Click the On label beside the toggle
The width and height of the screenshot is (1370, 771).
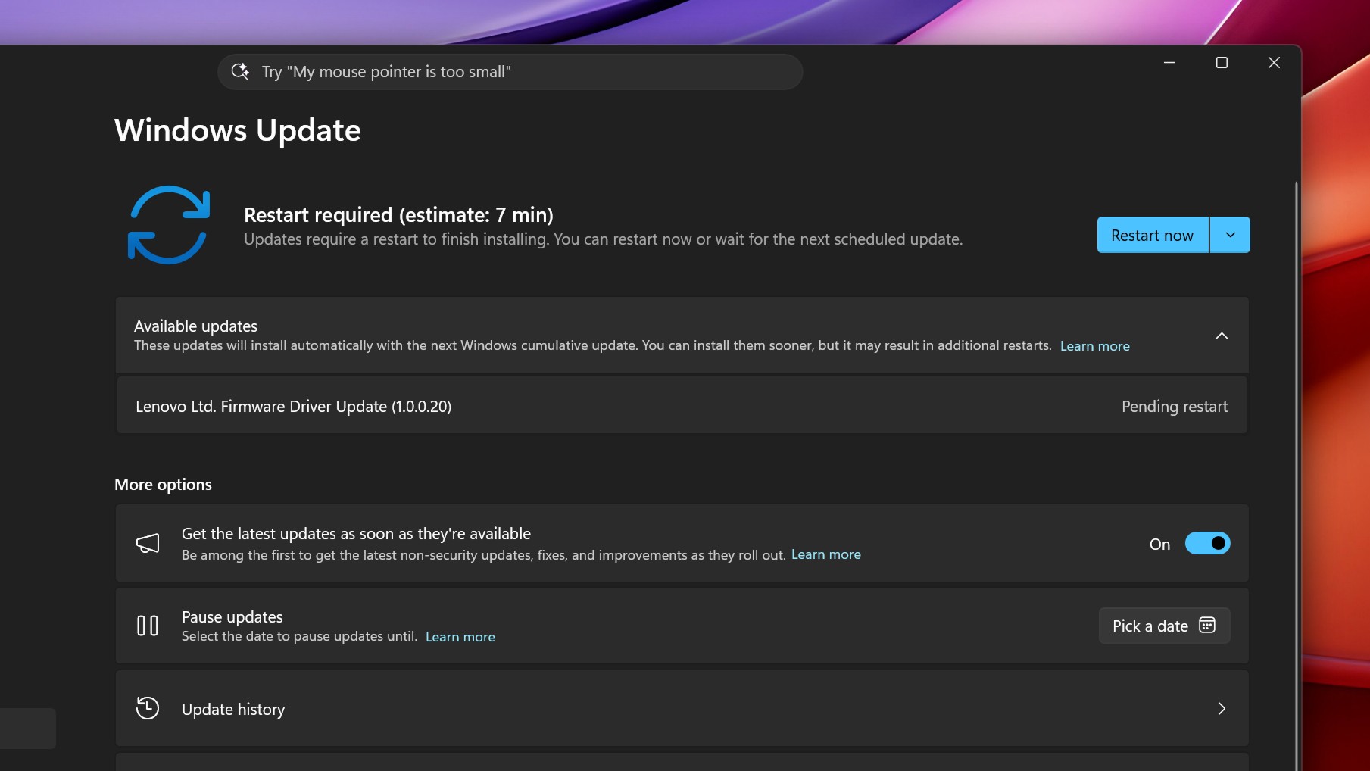click(1159, 544)
